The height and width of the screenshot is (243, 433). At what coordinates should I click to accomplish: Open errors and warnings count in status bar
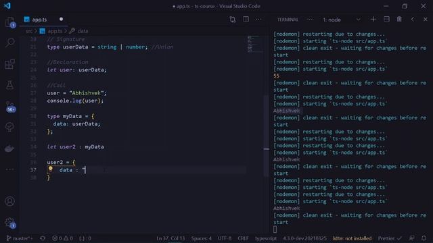(x=62, y=238)
